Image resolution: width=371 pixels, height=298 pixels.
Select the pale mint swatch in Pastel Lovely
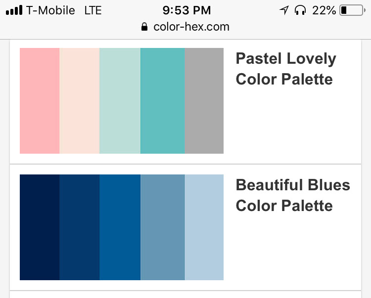click(x=120, y=101)
